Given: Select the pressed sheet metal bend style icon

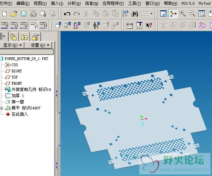Looking at the screenshot, I should point(34,25).
